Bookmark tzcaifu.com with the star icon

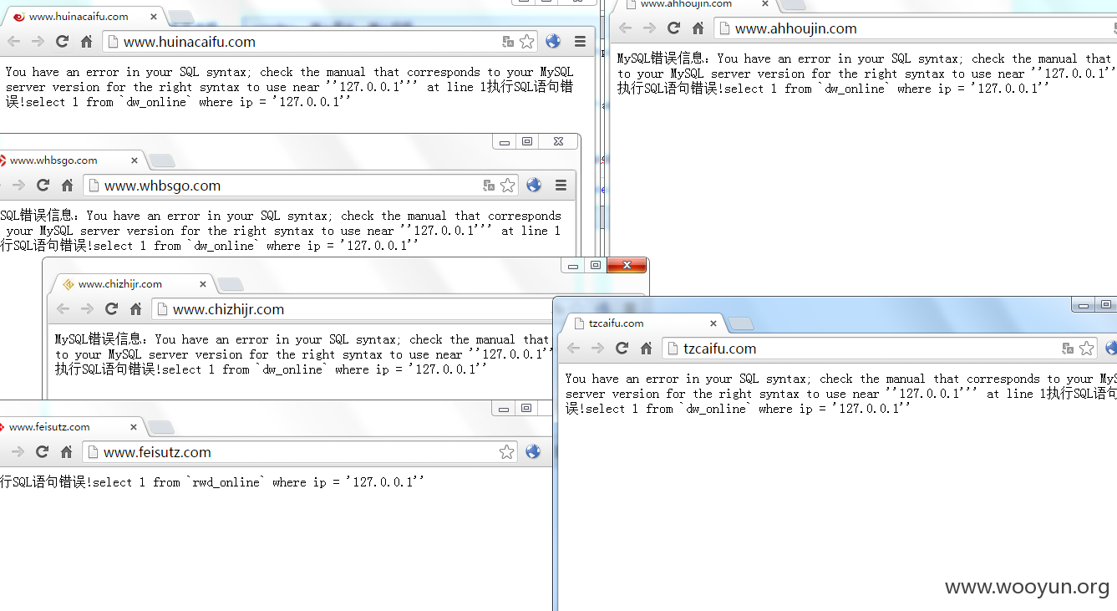click(1086, 349)
